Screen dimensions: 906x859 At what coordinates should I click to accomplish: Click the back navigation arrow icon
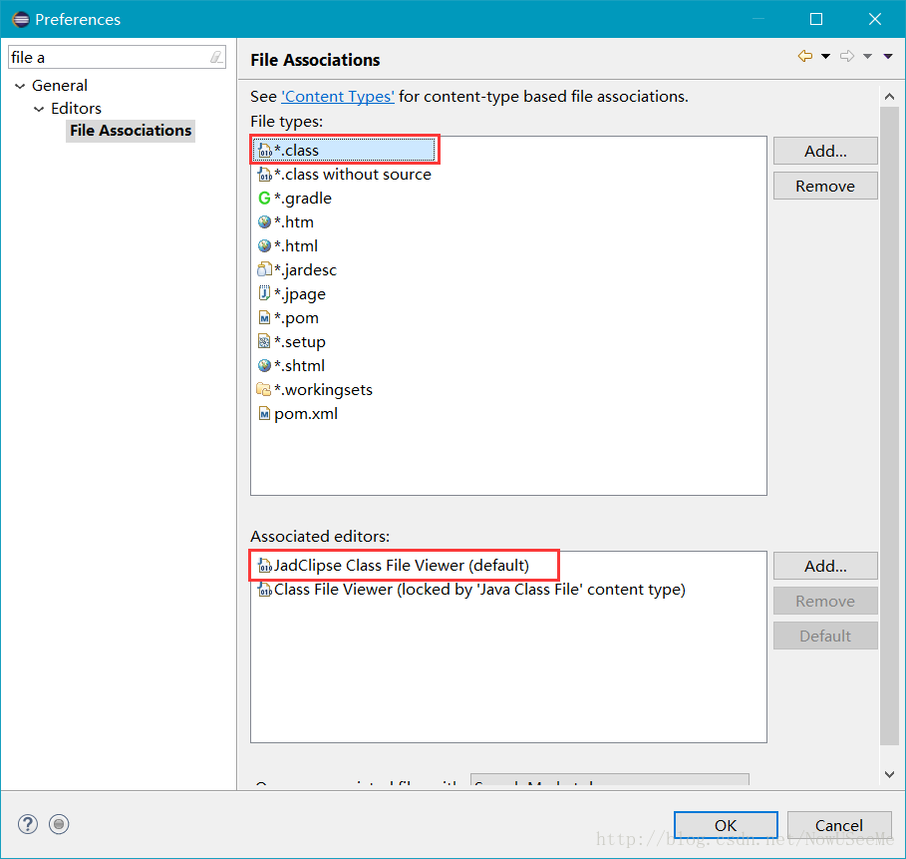(805, 56)
